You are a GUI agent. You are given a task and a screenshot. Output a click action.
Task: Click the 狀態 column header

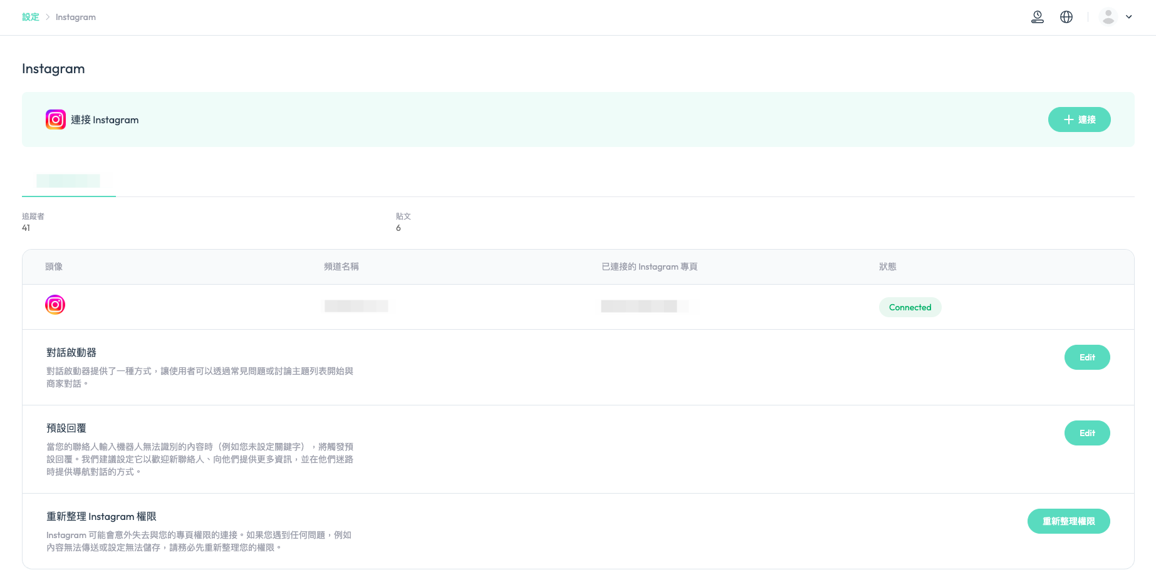[888, 267]
